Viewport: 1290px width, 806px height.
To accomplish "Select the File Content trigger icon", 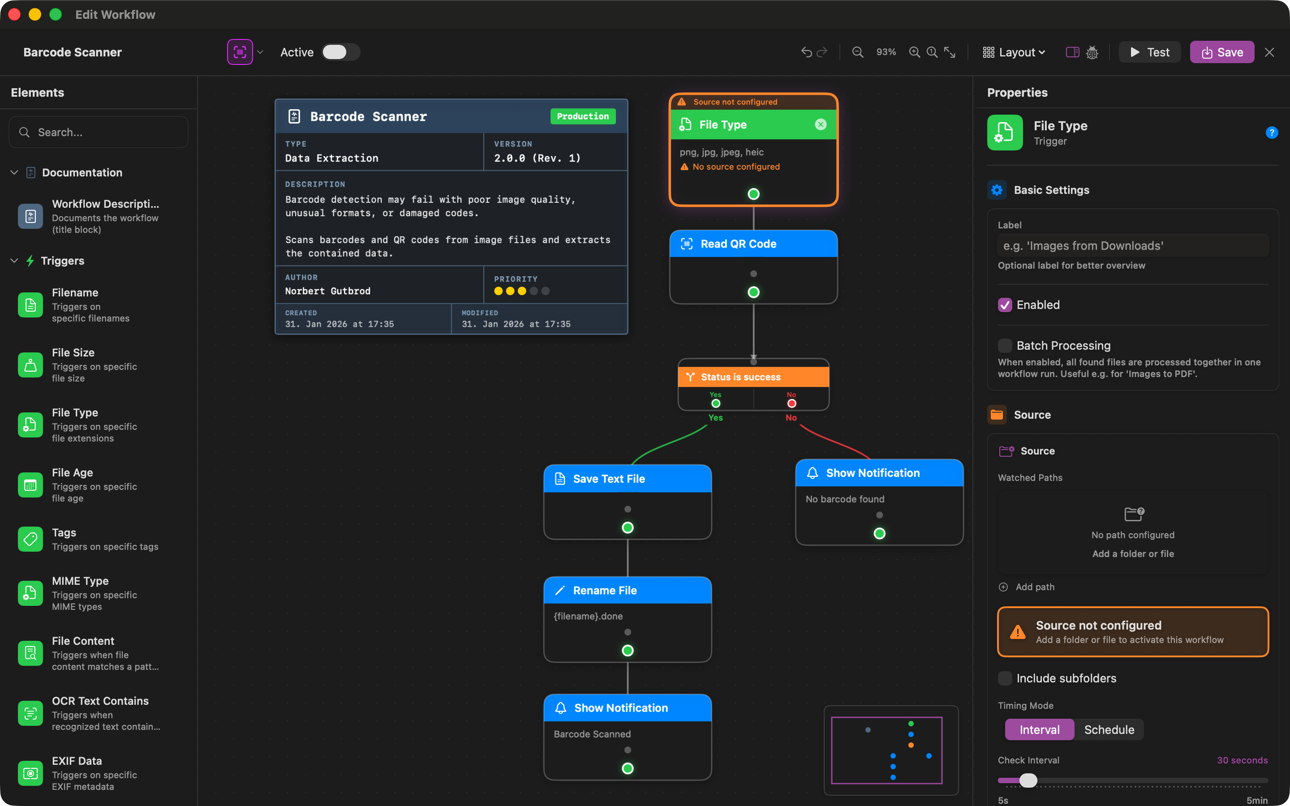I will (30, 654).
